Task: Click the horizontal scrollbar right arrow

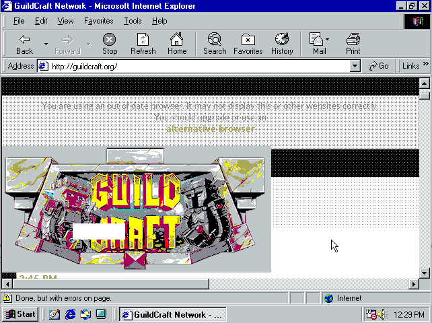Action: click(414, 284)
